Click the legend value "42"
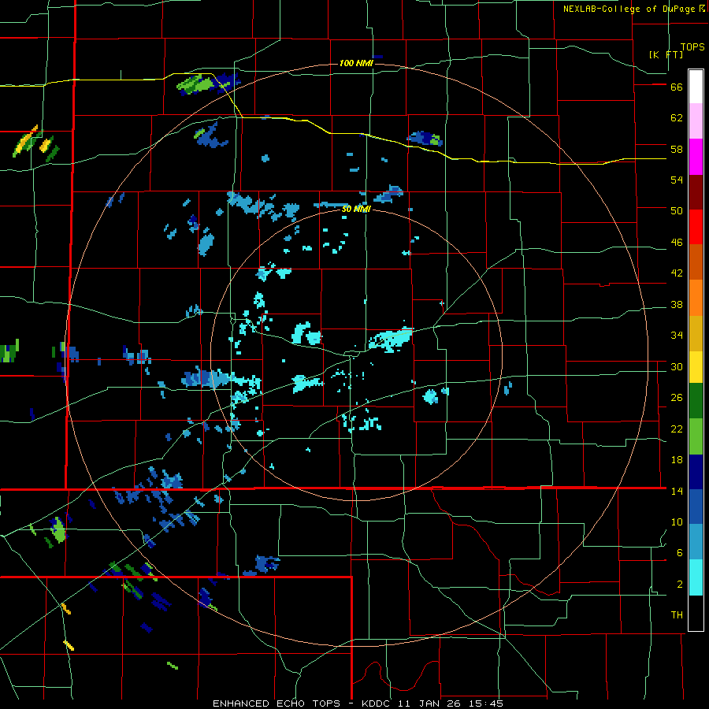Screen dimensions: 709x709 point(677,273)
